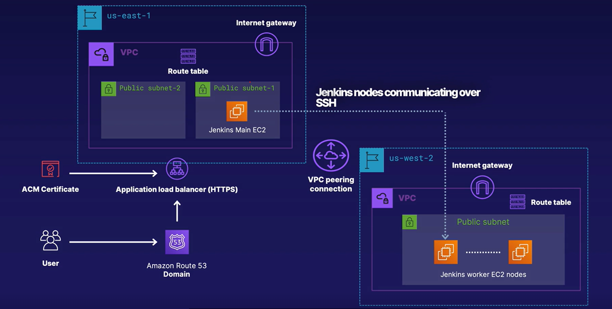Click the us-east-1 region flag icon
612x309 pixels.
click(90, 18)
